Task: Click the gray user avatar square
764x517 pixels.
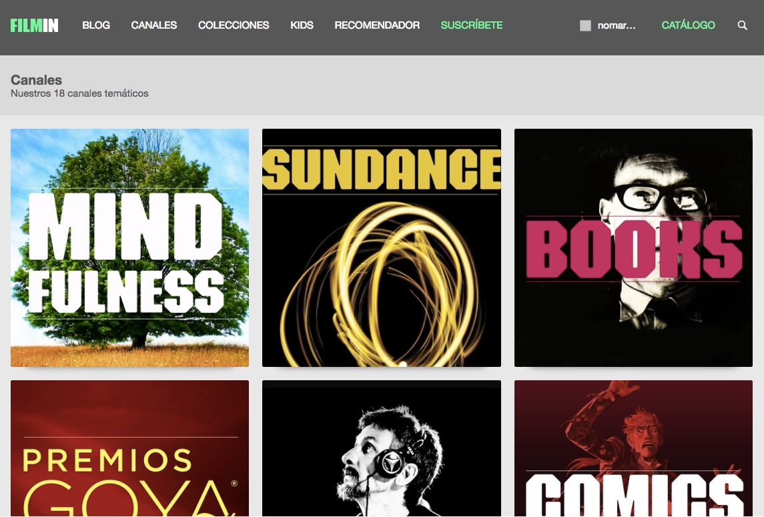Action: pyautogui.click(x=585, y=26)
